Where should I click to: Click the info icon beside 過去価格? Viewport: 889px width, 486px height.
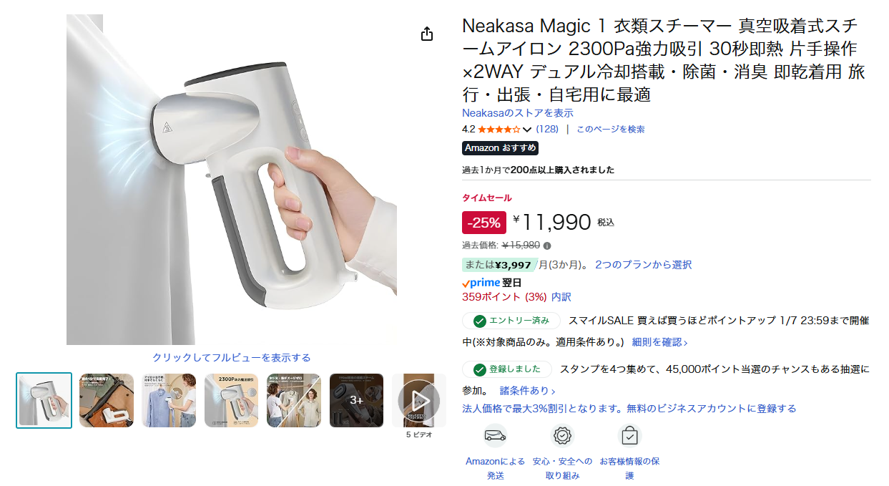point(548,246)
